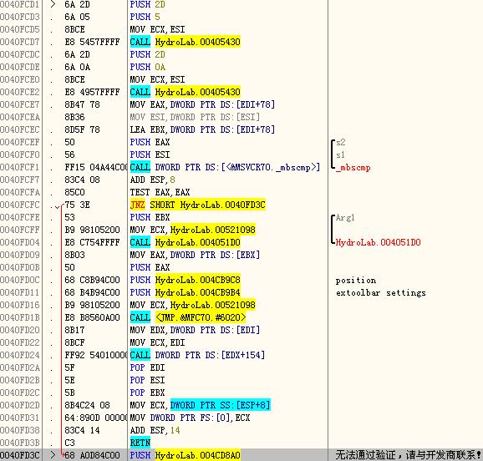The height and width of the screenshot is (461, 483).
Task: Select the POP EBX instruction
Action: click(147, 393)
